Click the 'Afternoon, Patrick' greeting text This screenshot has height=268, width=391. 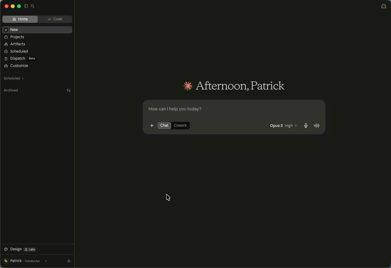240,86
